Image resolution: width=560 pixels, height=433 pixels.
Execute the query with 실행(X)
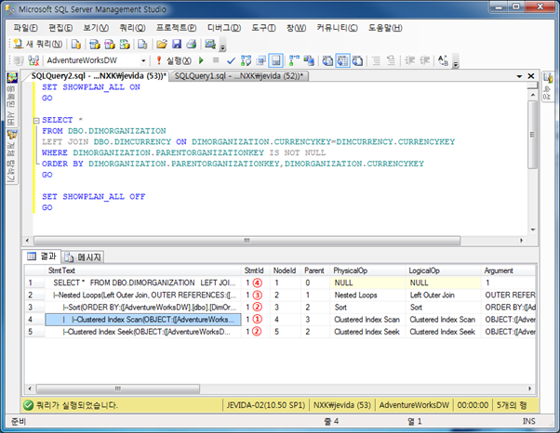point(175,60)
